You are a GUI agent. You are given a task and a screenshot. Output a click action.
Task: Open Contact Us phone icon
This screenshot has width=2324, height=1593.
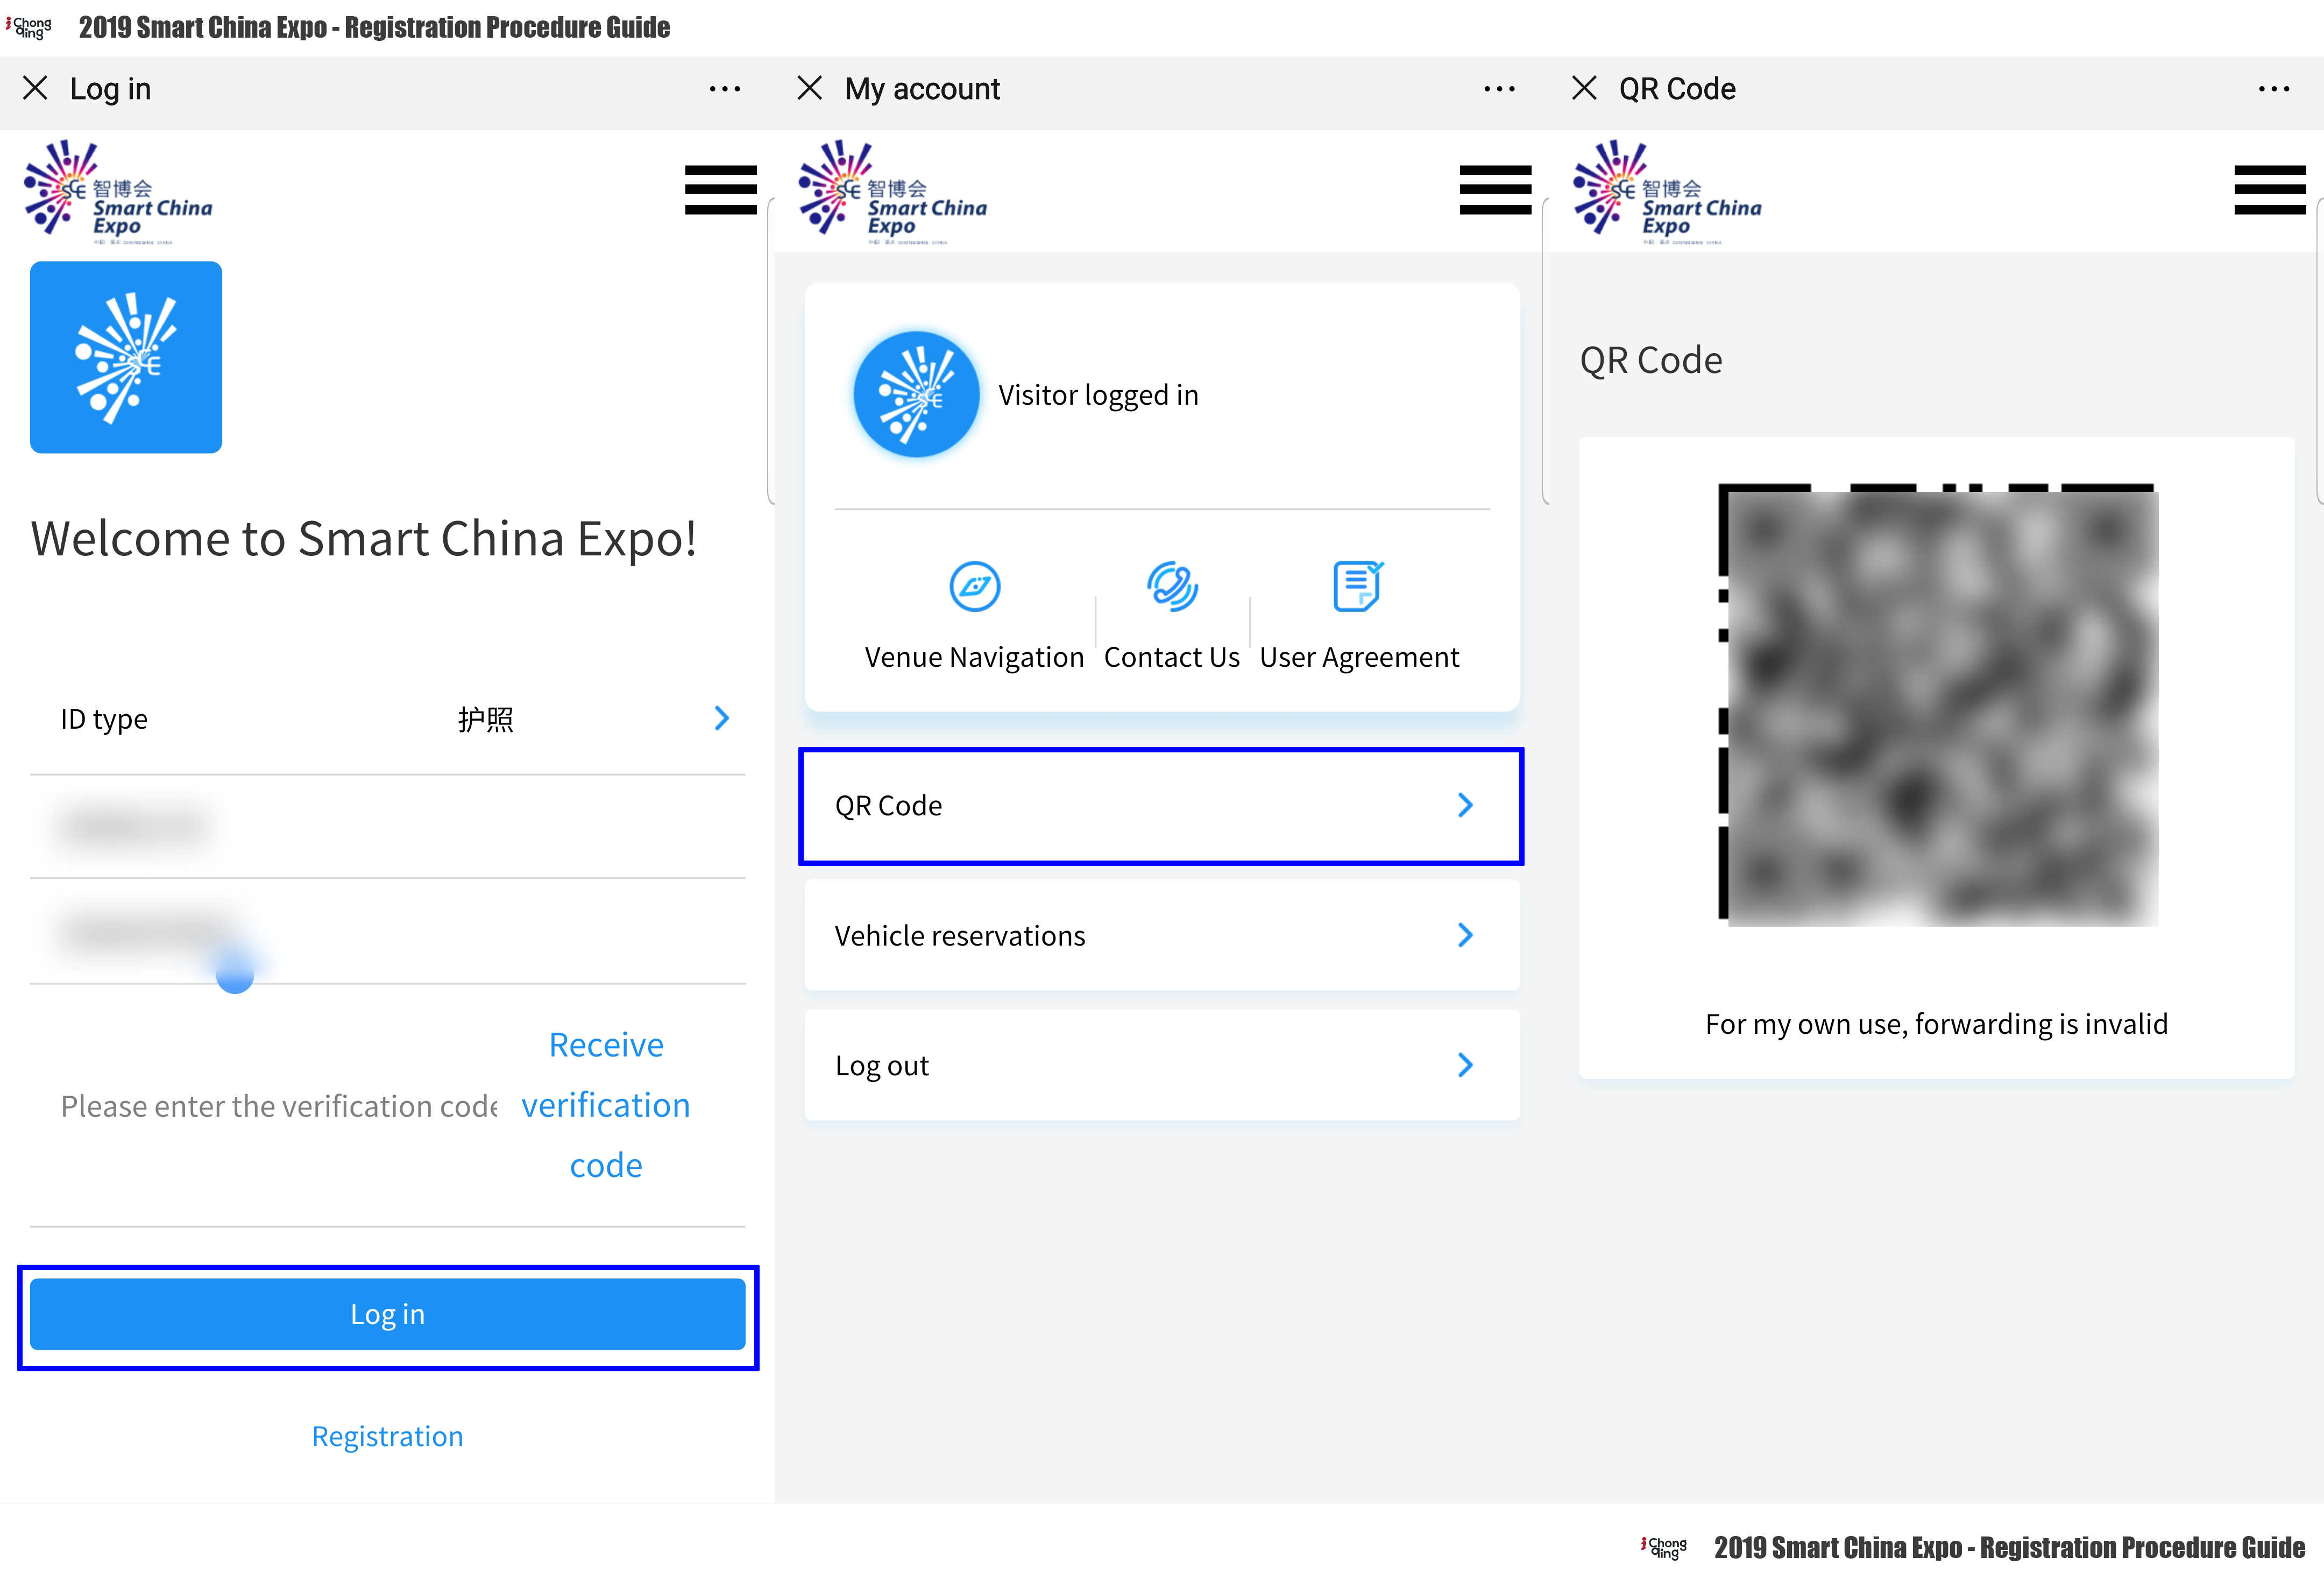1172,586
